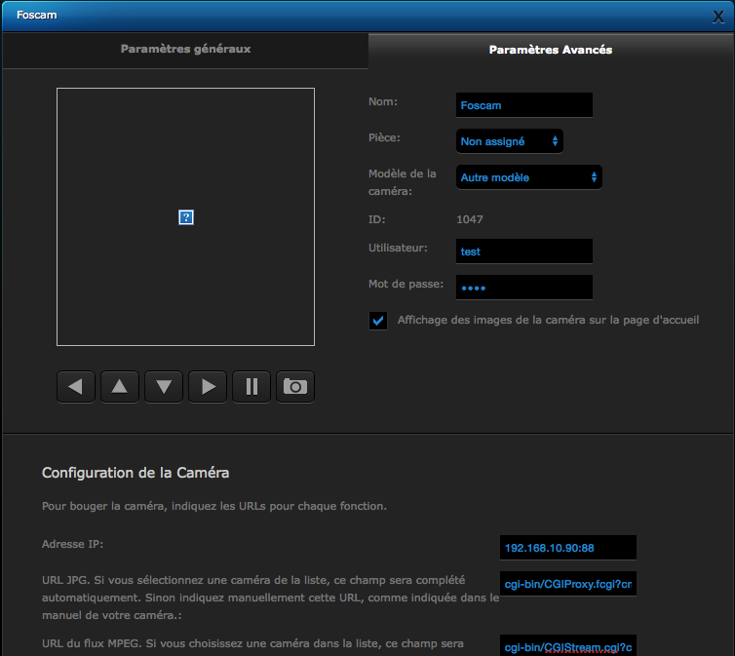This screenshot has width=735, height=656.
Task: Uncheck camera image display on home page
Action: coord(378,321)
